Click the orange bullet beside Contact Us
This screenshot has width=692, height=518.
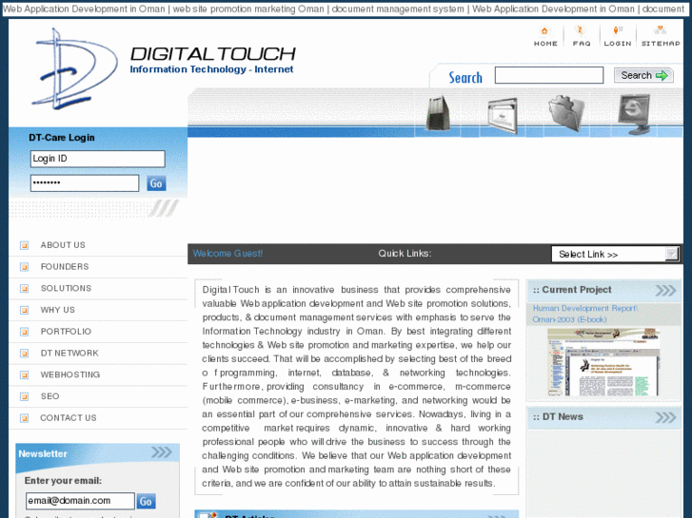pos(25,418)
